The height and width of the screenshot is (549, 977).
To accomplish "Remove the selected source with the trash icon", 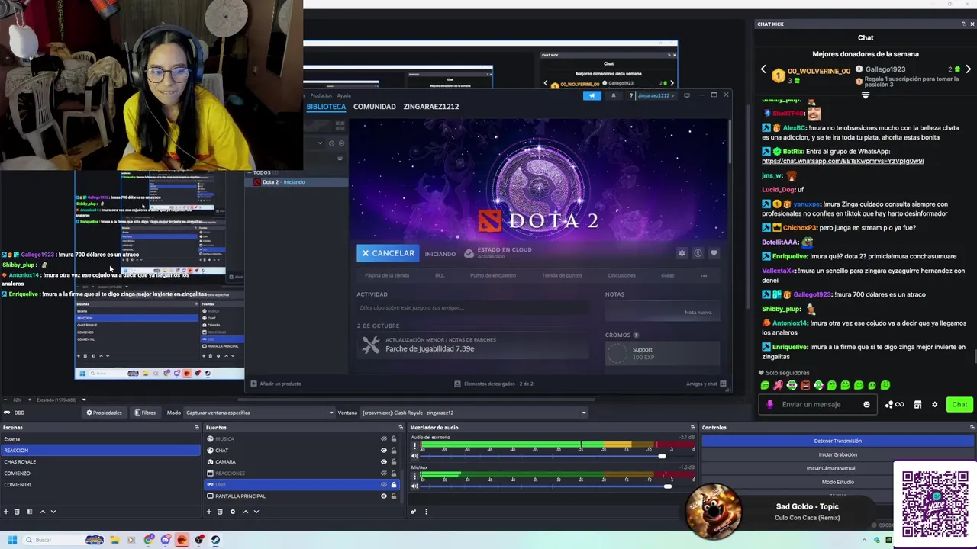I will pyautogui.click(x=221, y=512).
